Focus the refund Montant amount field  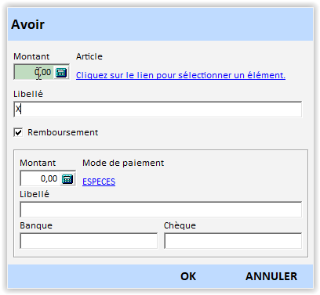pyautogui.click(x=40, y=178)
